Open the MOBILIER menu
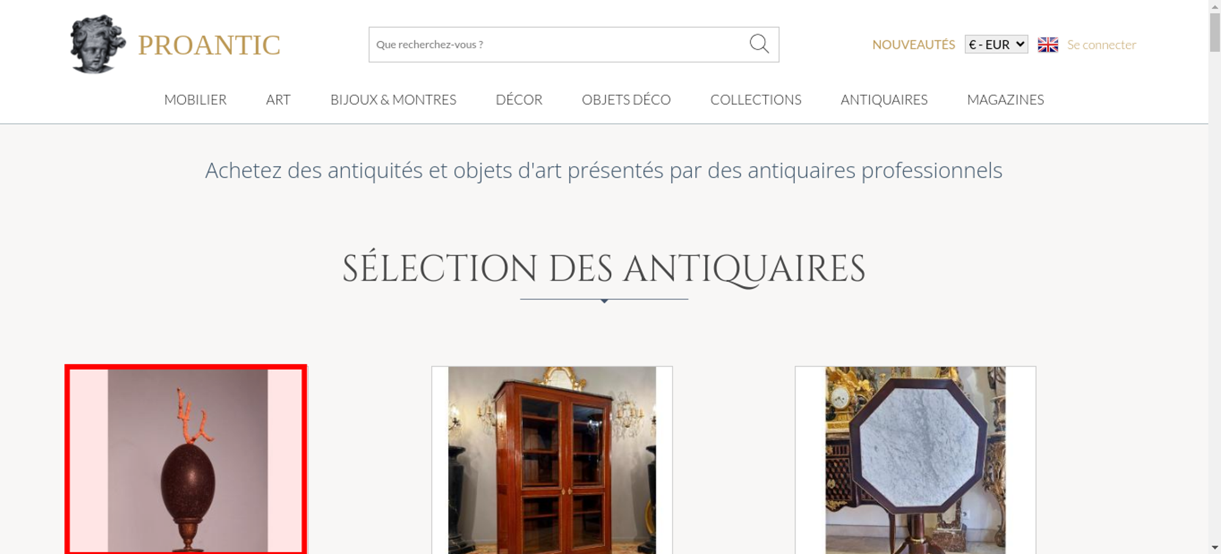Screen dimensions: 1221x554 pyautogui.click(x=195, y=99)
